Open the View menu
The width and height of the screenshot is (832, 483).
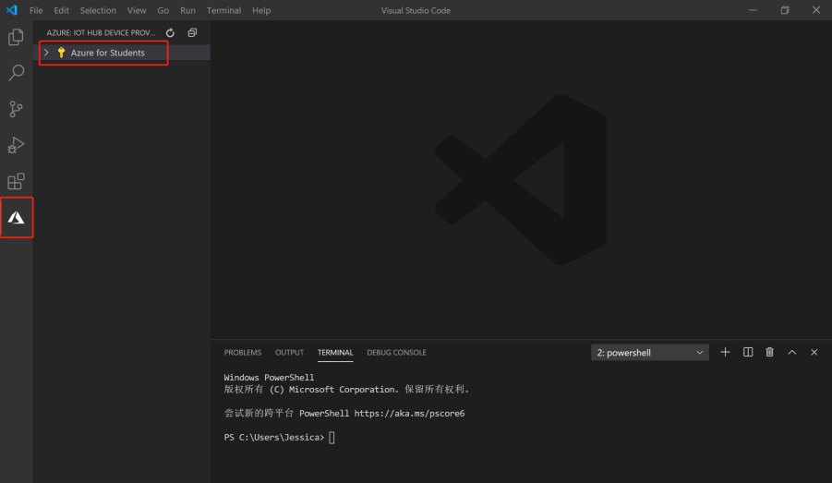[137, 10]
